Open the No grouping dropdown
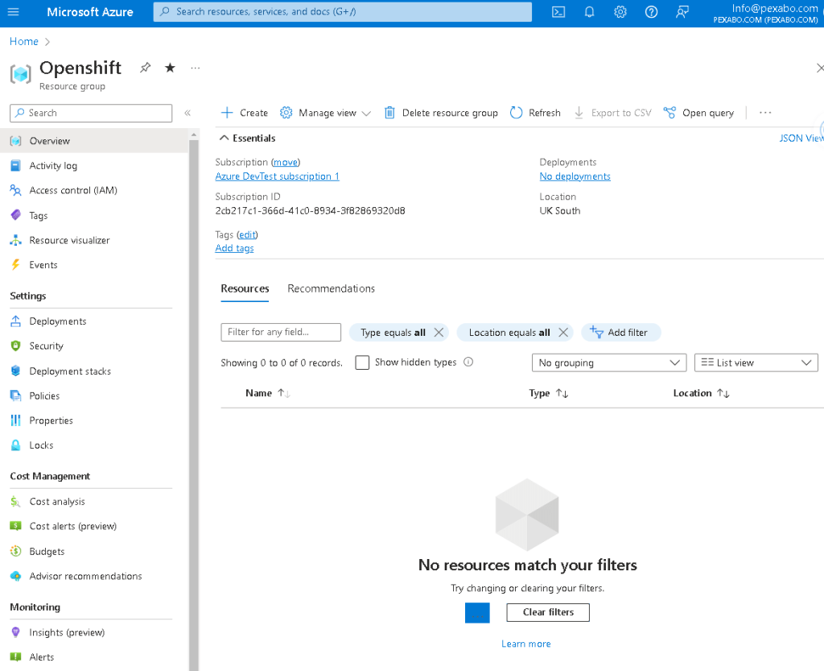Image resolution: width=824 pixels, height=671 pixels. pos(609,362)
